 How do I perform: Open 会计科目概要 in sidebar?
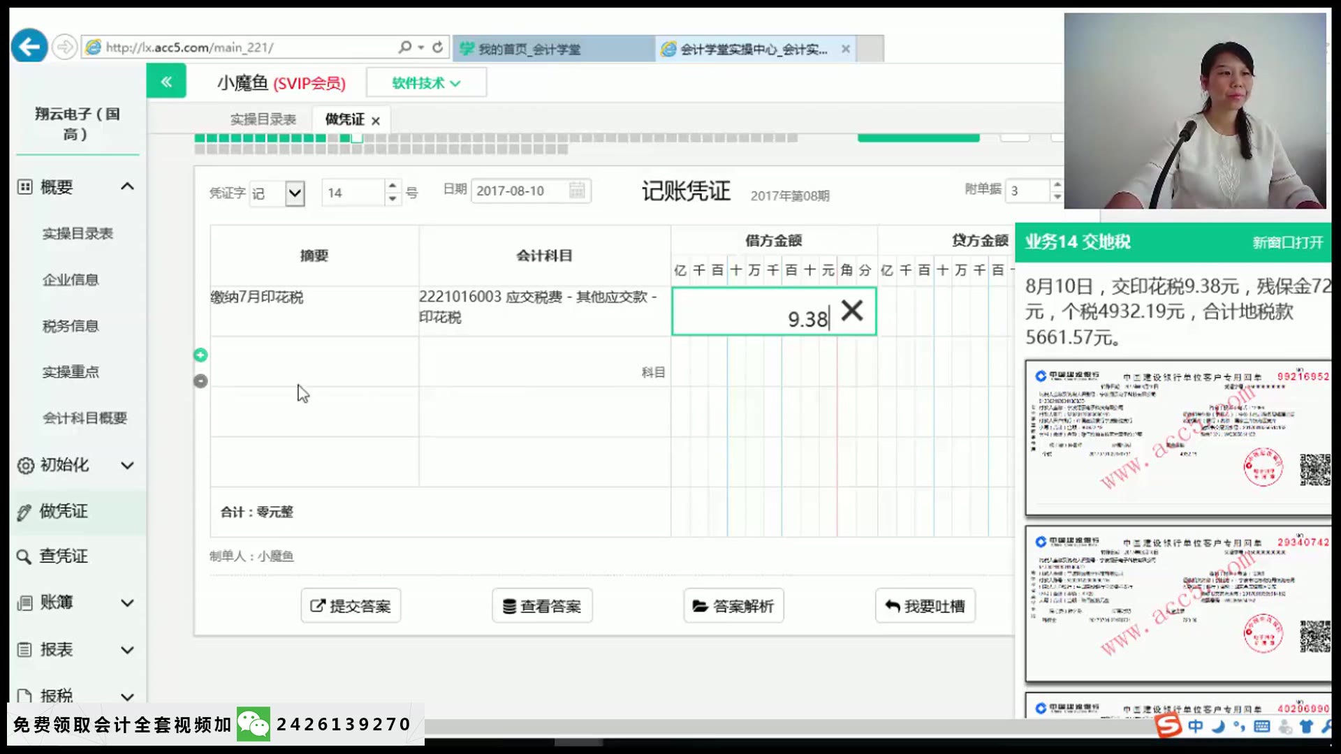[x=85, y=417]
